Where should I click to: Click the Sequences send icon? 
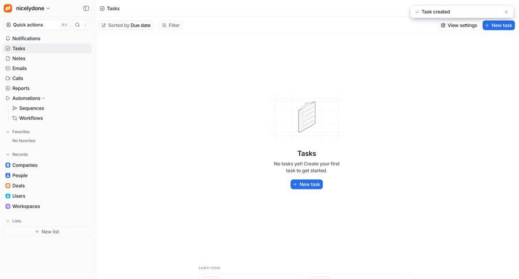pos(14,108)
